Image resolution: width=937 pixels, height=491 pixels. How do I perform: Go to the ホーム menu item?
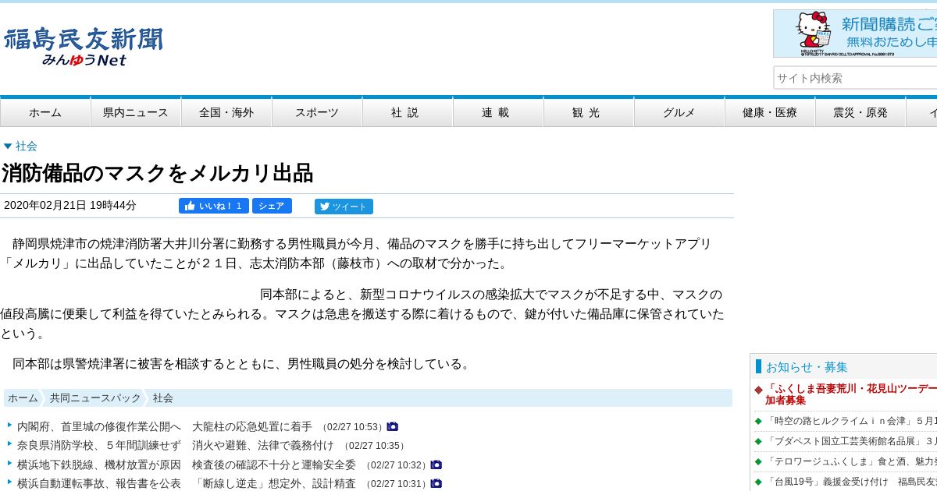tap(45, 112)
